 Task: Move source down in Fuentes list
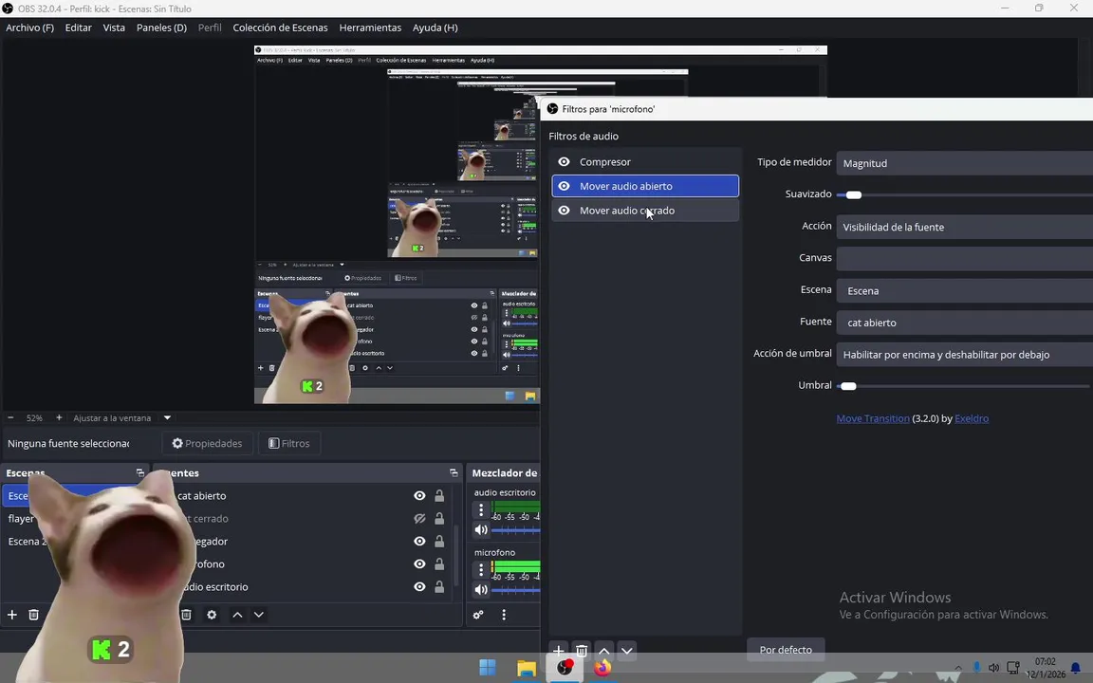click(x=259, y=615)
